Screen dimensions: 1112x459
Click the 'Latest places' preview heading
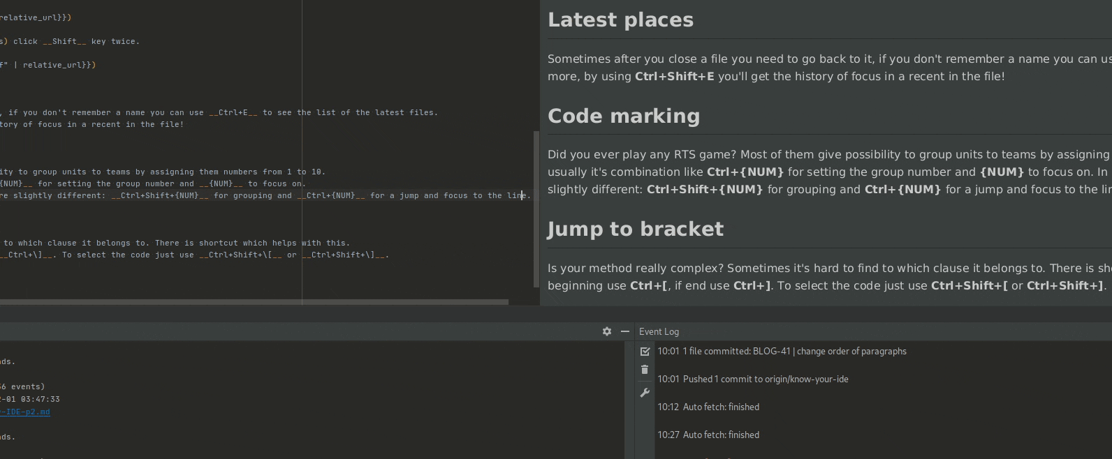click(620, 20)
